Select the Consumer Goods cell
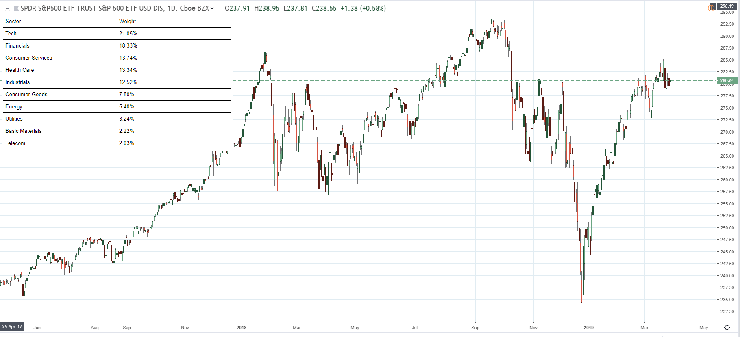740x337 pixels. tap(60, 94)
